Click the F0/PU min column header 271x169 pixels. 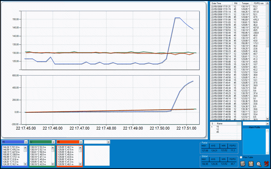point(259,3)
